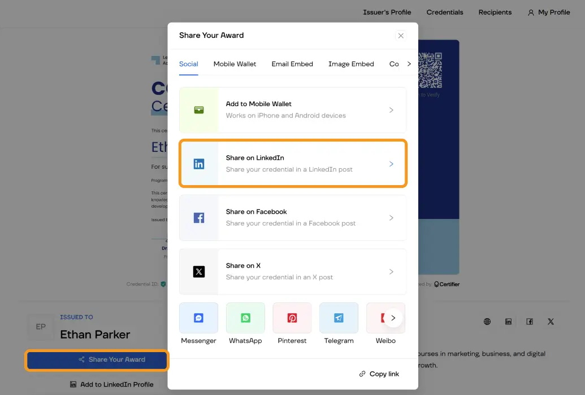Image resolution: width=585 pixels, height=395 pixels.
Task: Click the Share on Facebook title text
Action: pos(256,212)
